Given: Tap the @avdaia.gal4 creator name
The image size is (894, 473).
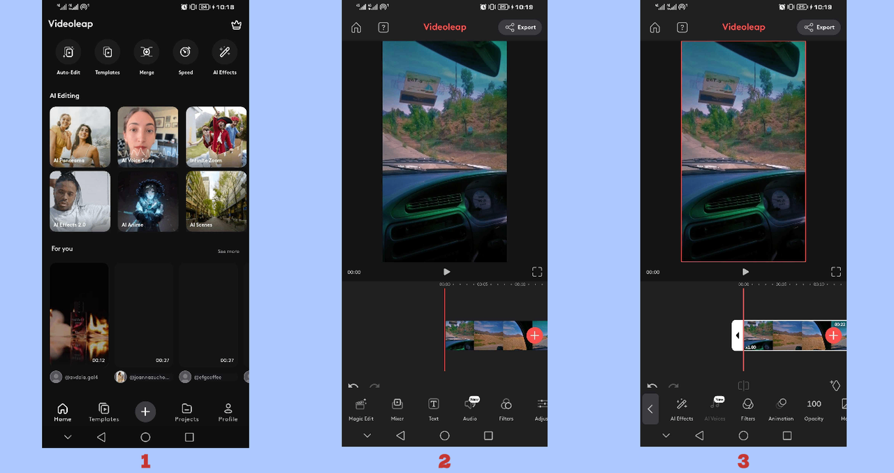Looking at the screenshot, I should click(x=81, y=377).
